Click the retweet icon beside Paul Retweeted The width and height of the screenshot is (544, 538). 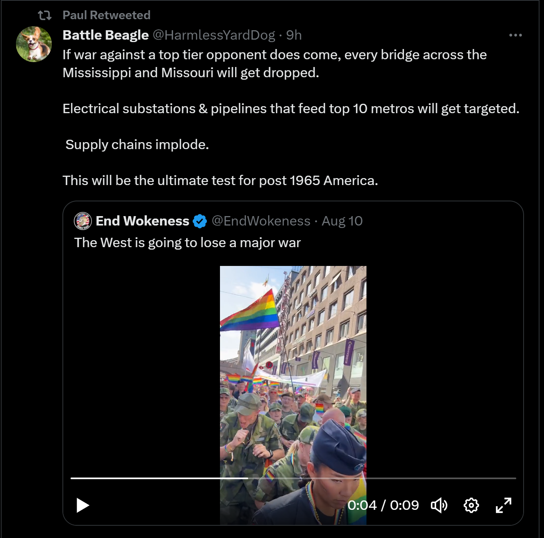[44, 16]
